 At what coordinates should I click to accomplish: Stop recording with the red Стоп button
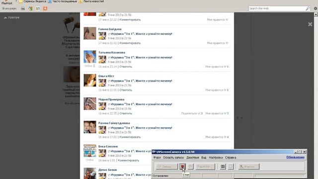[182, 167]
